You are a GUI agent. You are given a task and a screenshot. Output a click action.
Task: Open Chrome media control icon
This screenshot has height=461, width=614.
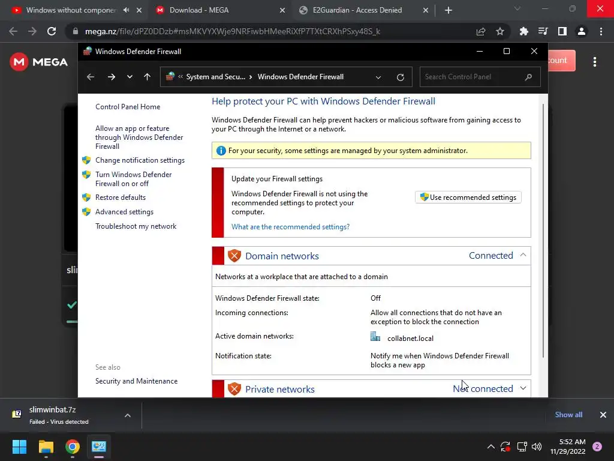point(543,31)
